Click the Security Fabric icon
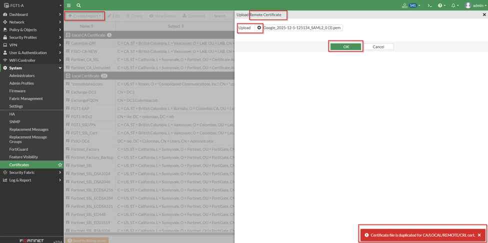Viewport: 488px width, 243px height. pos(5,172)
